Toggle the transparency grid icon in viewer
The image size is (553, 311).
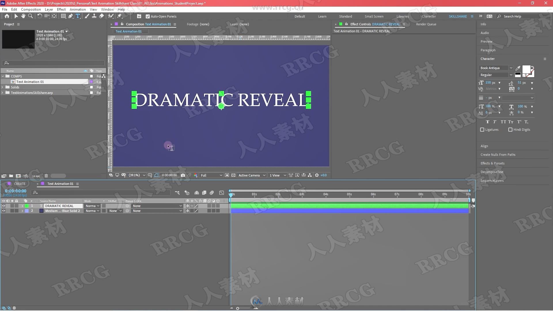pyautogui.click(x=233, y=175)
